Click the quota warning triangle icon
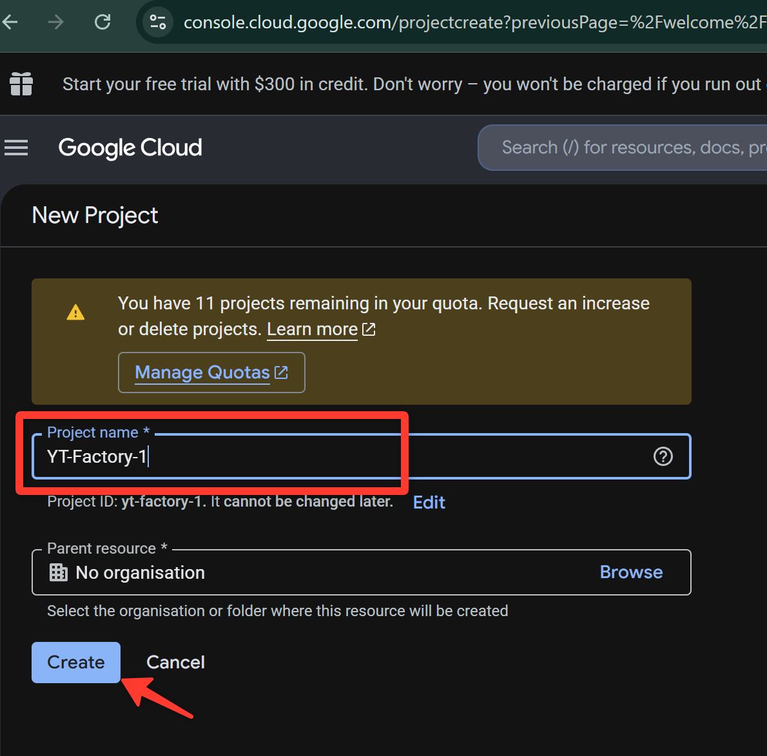 (x=75, y=312)
